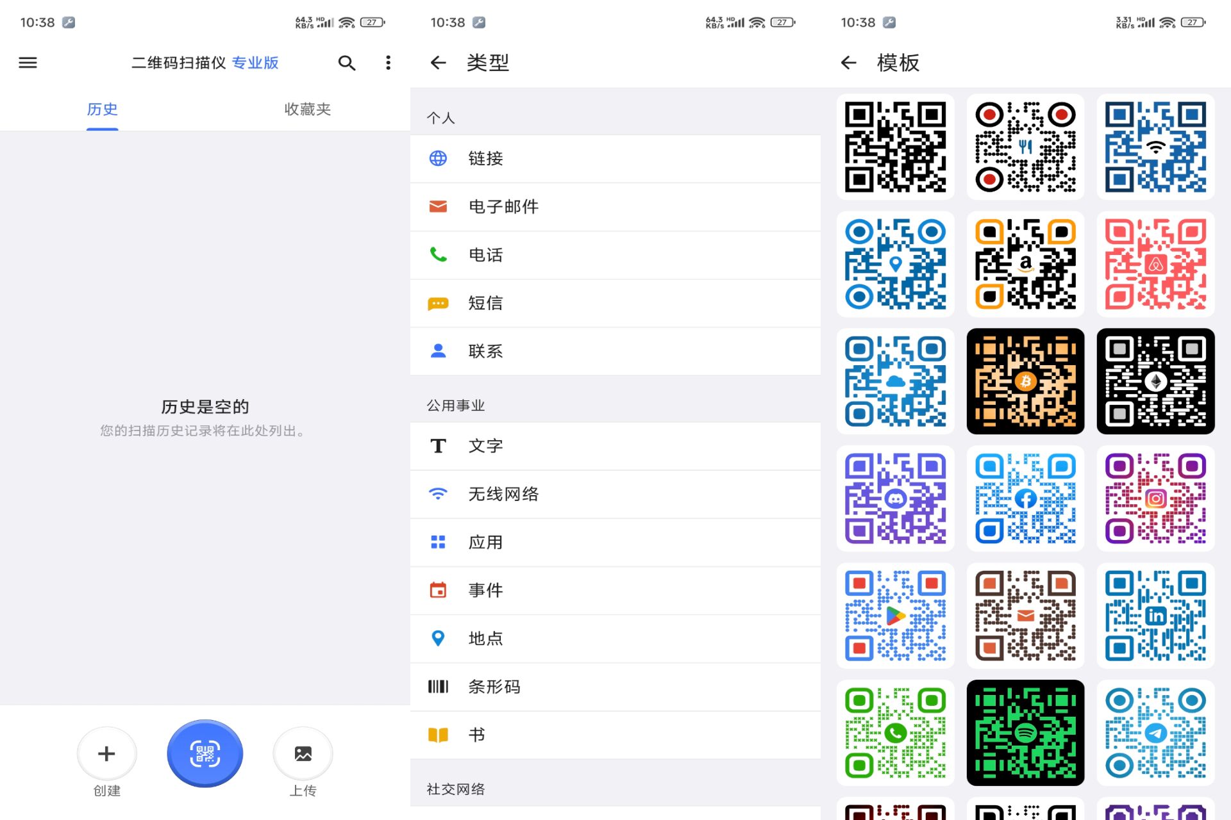Select the 事件 calendar icon
Viewport: 1231px width, 820px height.
(438, 590)
